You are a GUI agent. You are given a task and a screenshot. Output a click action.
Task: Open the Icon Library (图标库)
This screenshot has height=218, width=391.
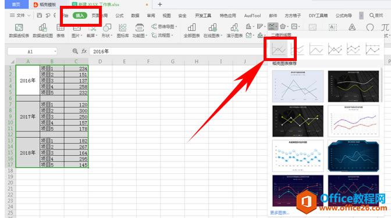click(x=123, y=30)
